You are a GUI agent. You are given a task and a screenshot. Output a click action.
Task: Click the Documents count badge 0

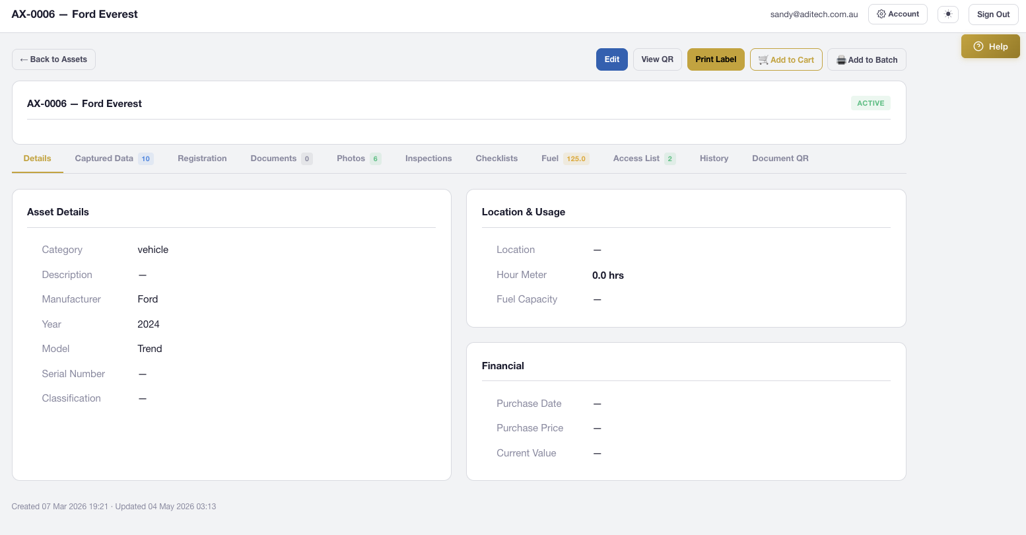(x=307, y=159)
